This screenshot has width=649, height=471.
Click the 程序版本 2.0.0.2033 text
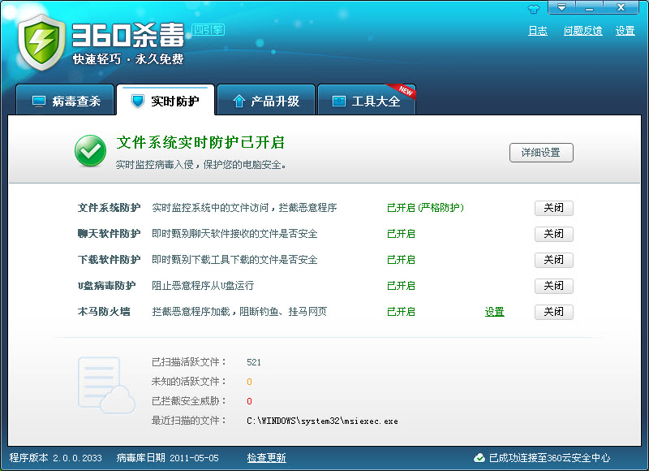(x=55, y=458)
